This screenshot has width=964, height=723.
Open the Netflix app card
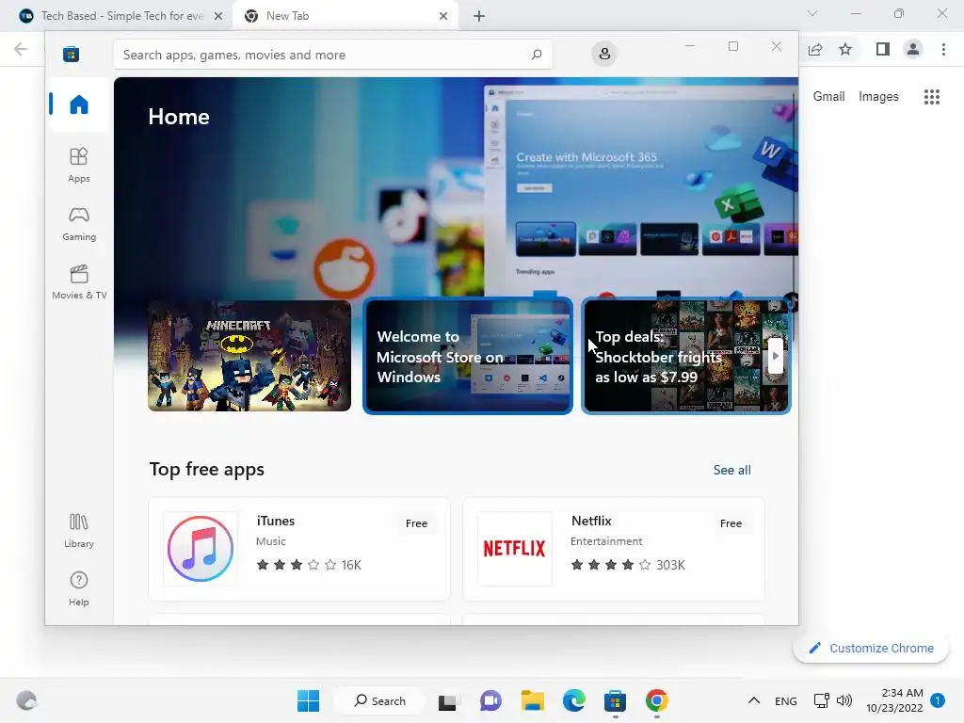[x=614, y=549]
